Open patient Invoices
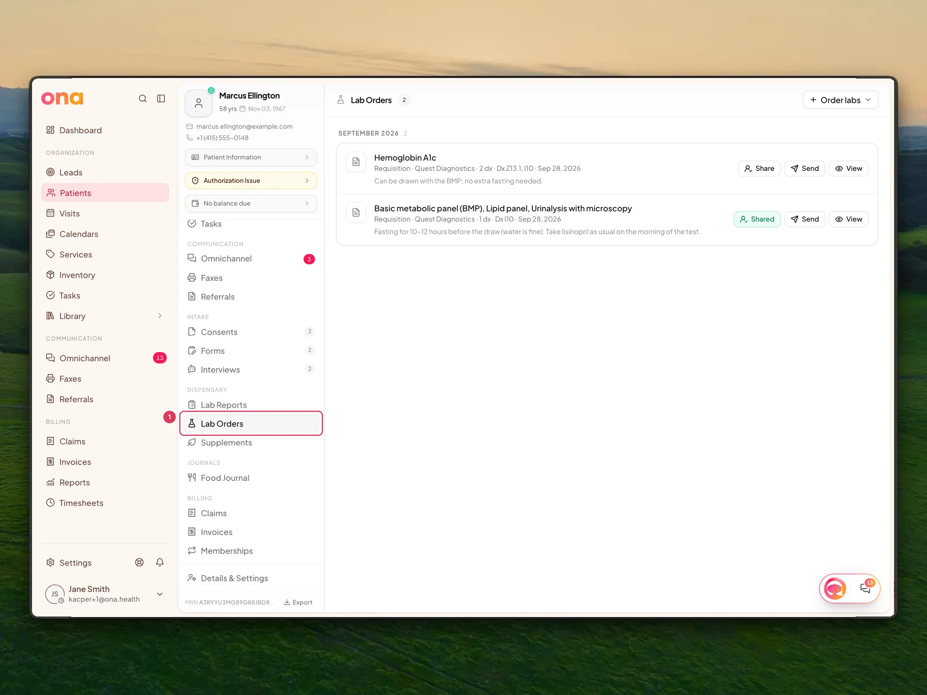The height and width of the screenshot is (695, 927). pyautogui.click(x=251, y=532)
